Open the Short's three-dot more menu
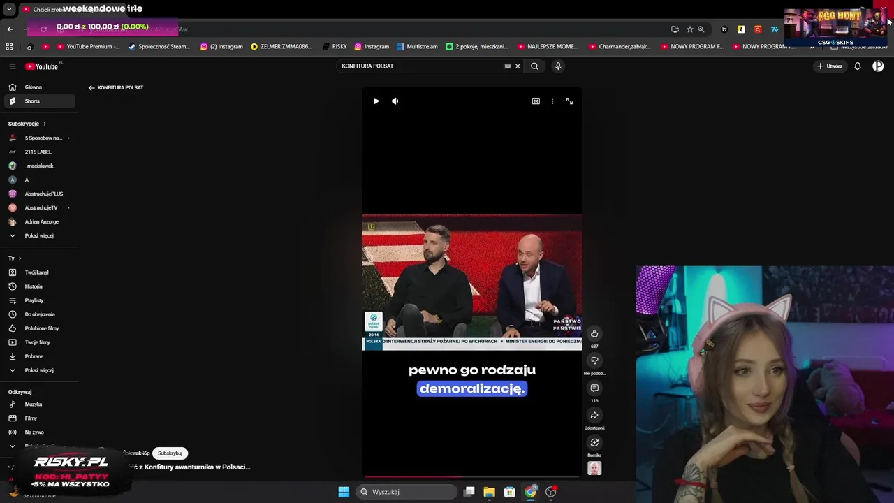Image resolution: width=894 pixels, height=503 pixels. 552,101
